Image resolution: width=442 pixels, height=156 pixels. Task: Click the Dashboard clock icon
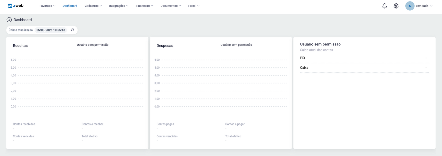pos(9,20)
